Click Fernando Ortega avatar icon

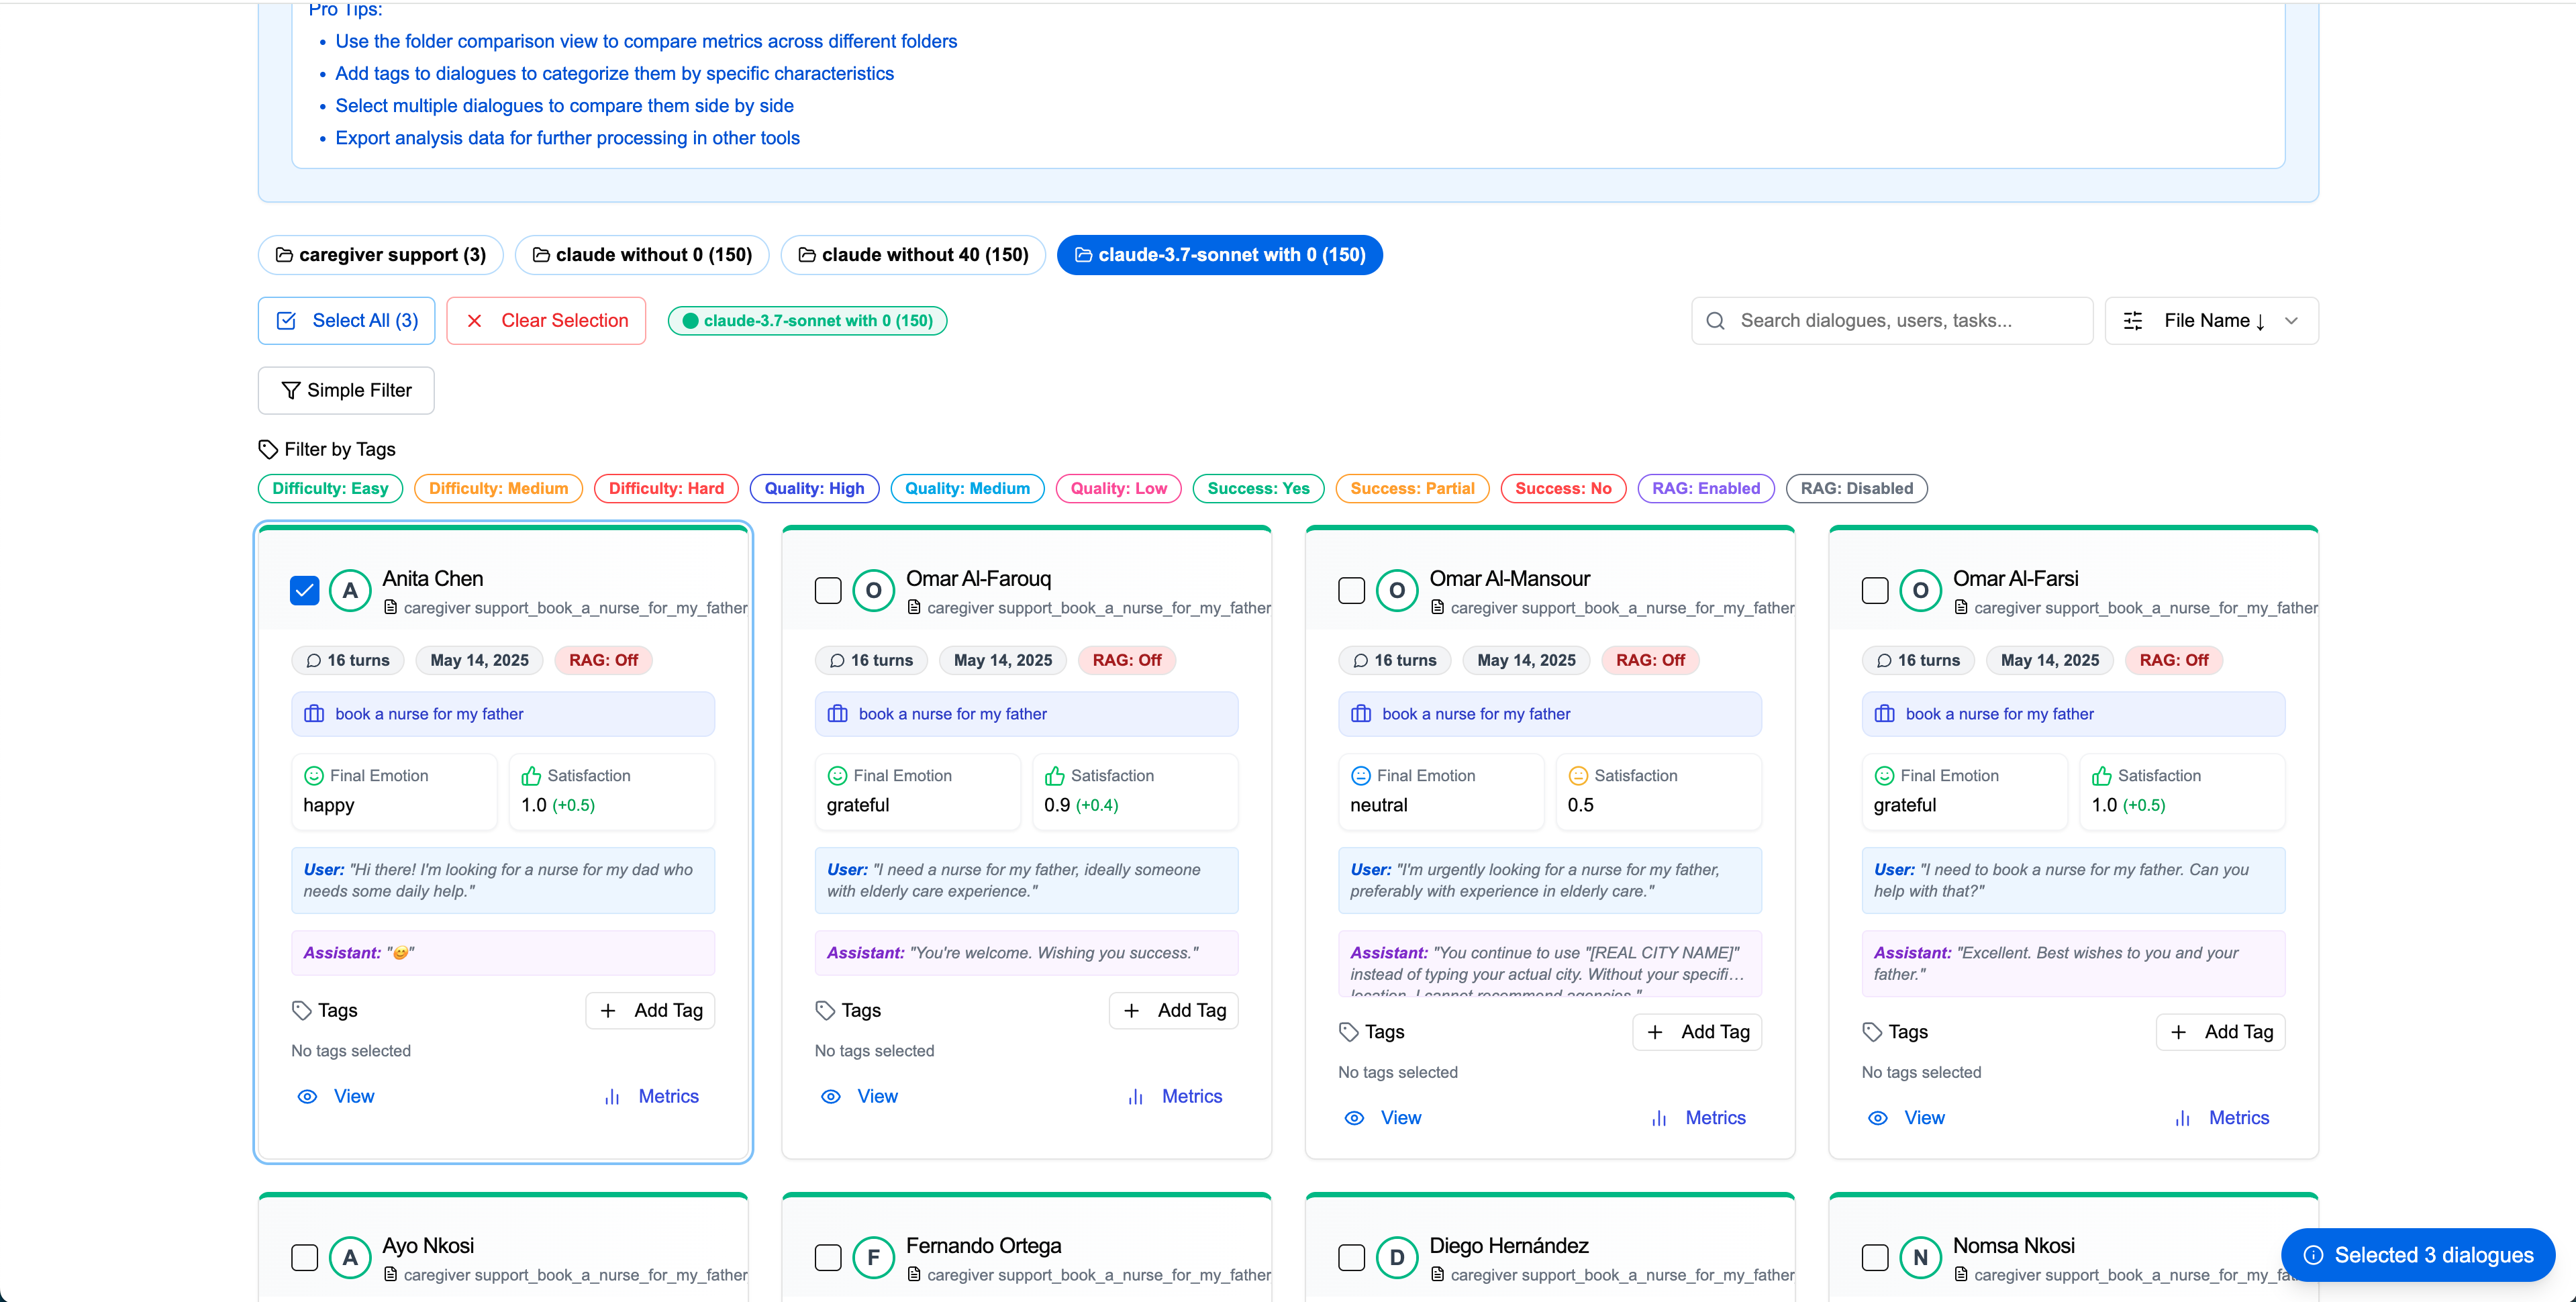(x=873, y=1257)
